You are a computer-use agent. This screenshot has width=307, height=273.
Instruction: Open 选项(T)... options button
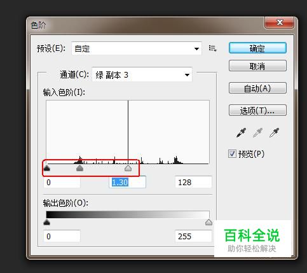pos(257,110)
